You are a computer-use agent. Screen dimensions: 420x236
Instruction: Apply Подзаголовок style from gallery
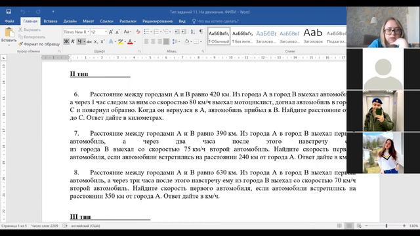click(336, 36)
